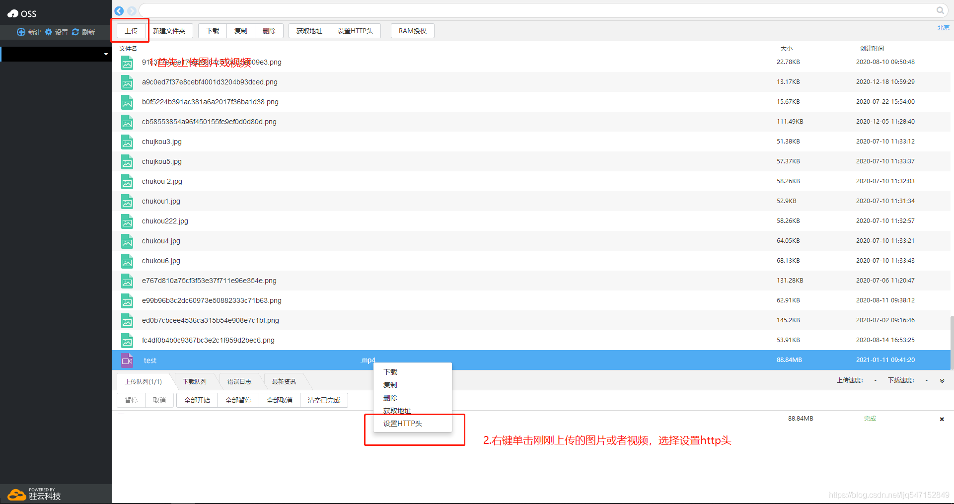Image resolution: width=954 pixels, height=504 pixels.
Task: Select image icon of b0f5224b391ac381 png file
Action: pyautogui.click(x=127, y=102)
